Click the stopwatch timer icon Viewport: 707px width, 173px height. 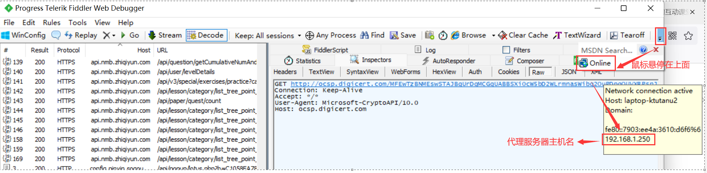tap(443, 35)
